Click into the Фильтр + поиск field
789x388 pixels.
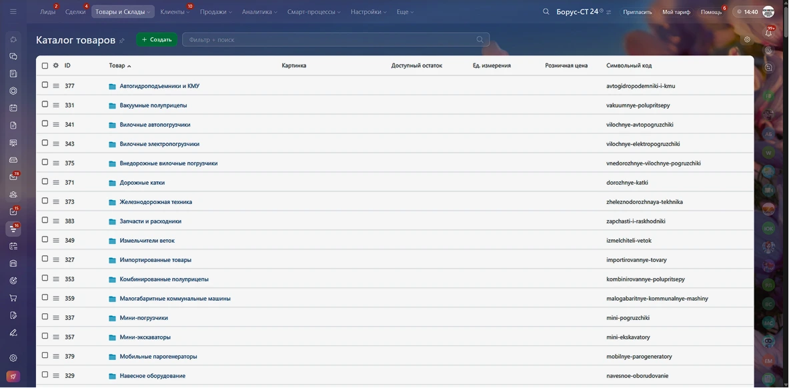pos(330,40)
